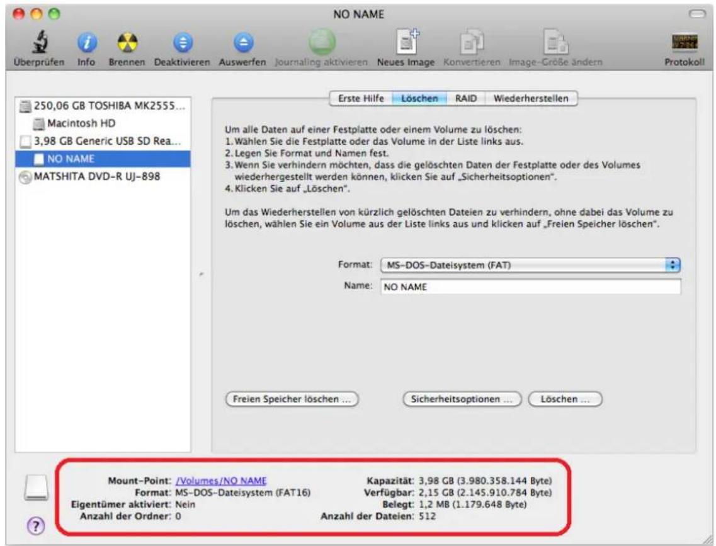Select the Macintosh HD volume
This screenshot has width=716, height=546.
coord(103,123)
